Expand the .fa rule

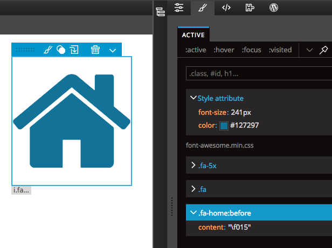tap(193, 189)
